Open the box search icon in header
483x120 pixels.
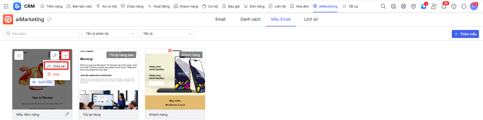coord(393,6)
